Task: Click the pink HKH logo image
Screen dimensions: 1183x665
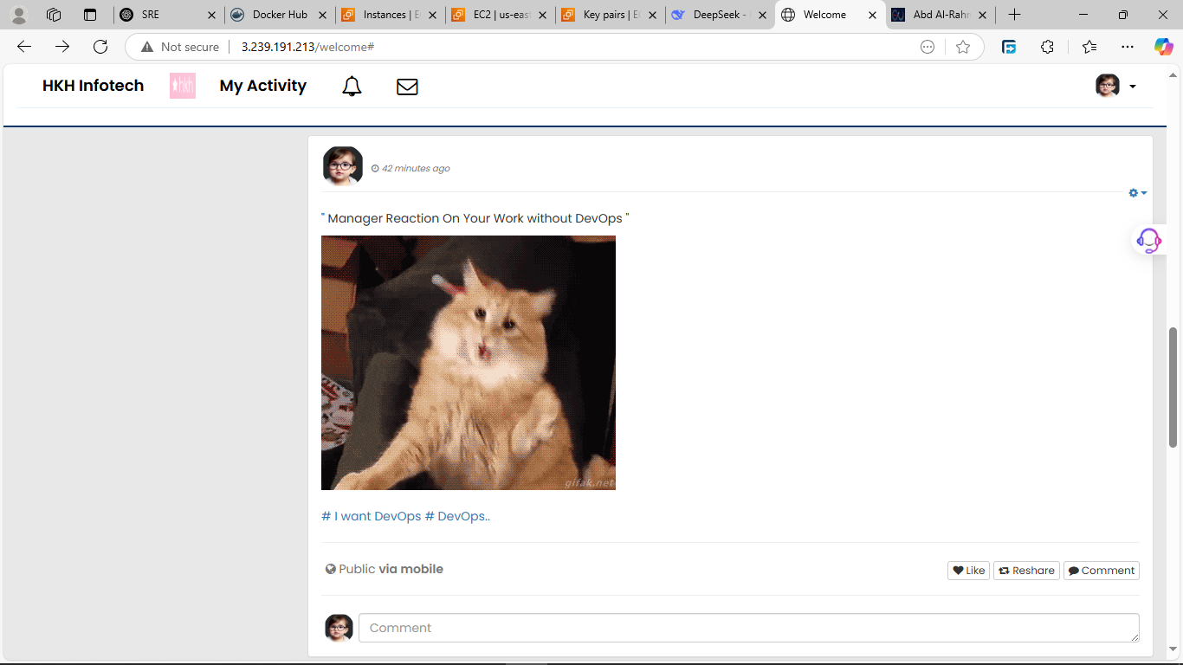Action: [183, 86]
